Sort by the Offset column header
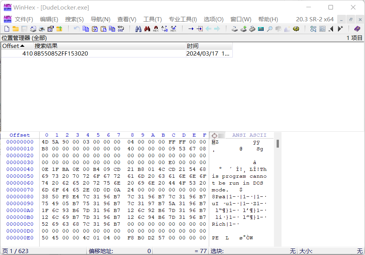Viewport: 365px width, 255px height. coord(18,46)
